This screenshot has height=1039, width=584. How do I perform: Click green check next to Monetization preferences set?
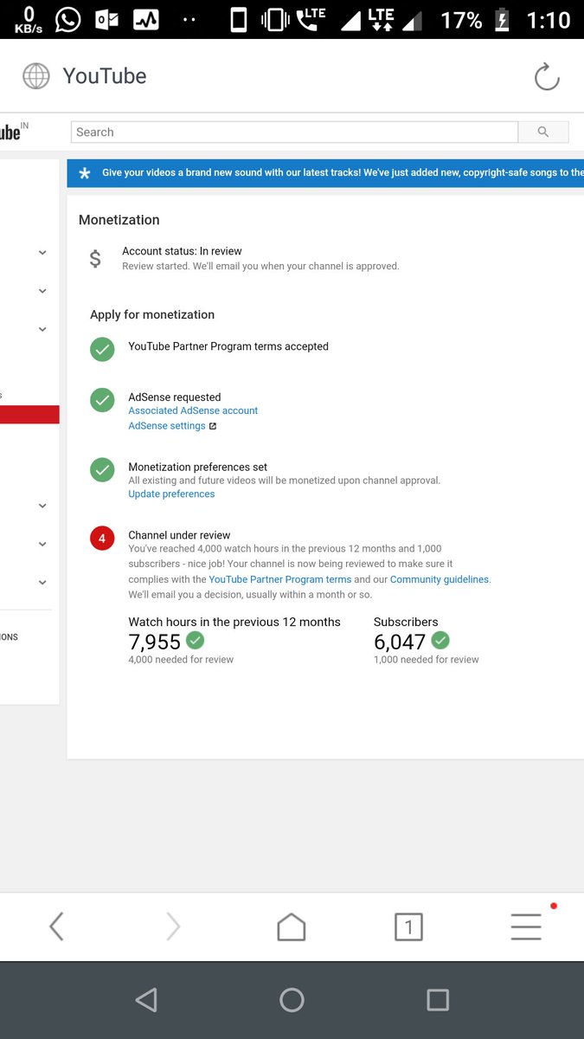pos(102,469)
